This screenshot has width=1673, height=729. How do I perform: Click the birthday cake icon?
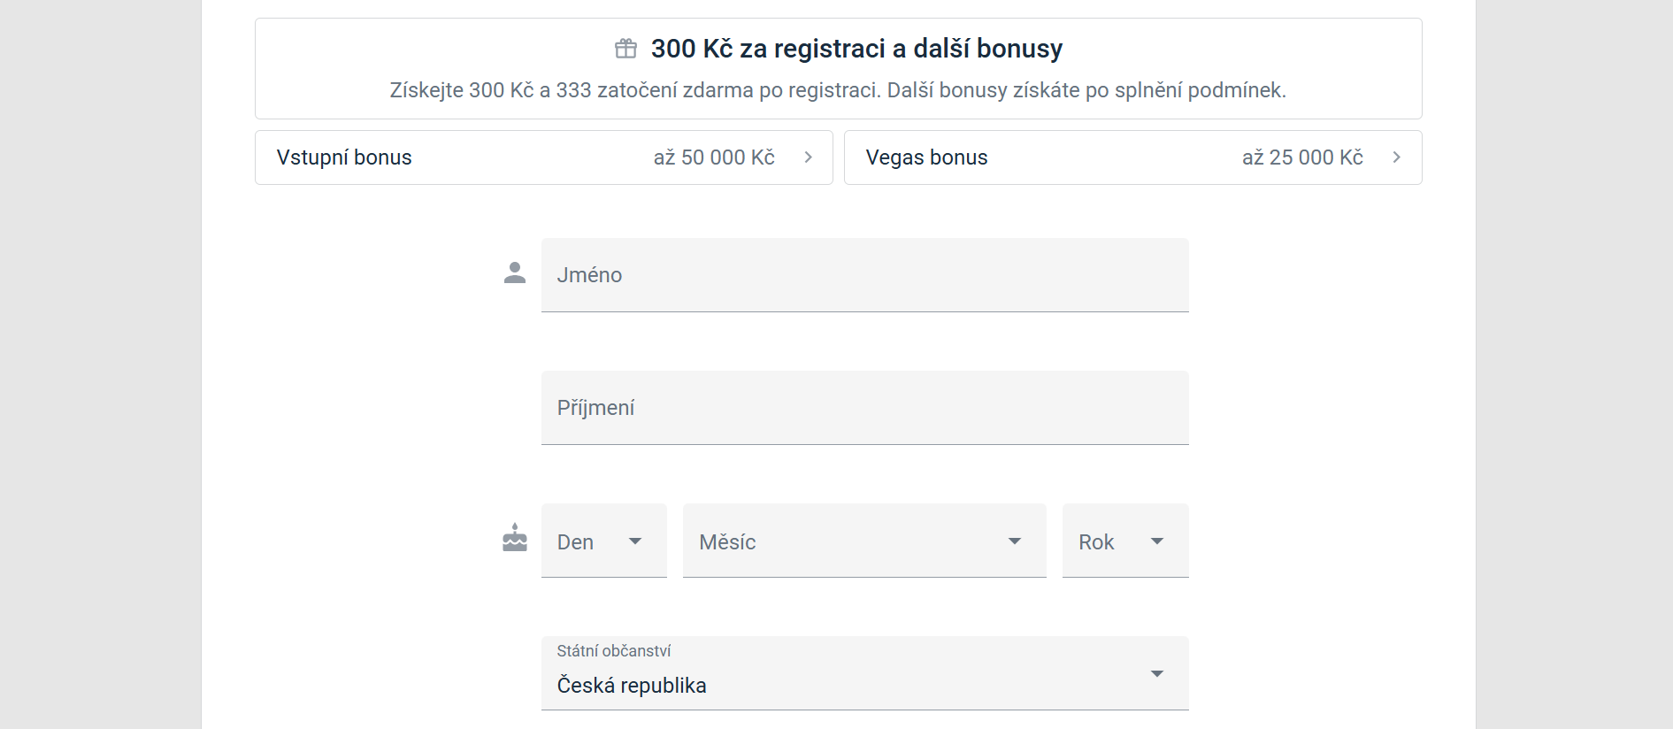click(x=515, y=537)
